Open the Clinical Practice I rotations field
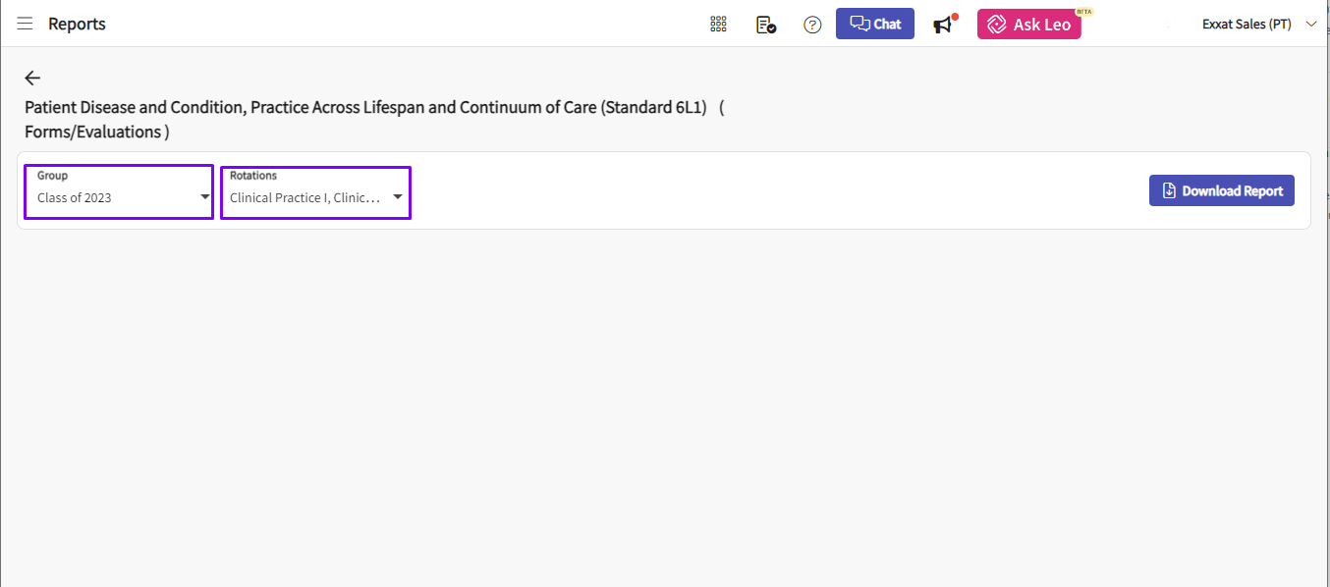 pos(315,192)
